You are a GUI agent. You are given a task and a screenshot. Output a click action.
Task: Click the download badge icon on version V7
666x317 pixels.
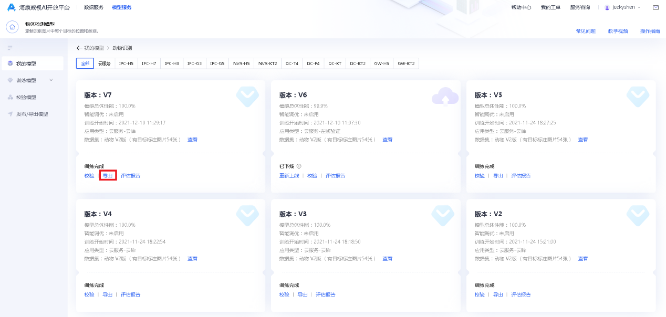(247, 97)
